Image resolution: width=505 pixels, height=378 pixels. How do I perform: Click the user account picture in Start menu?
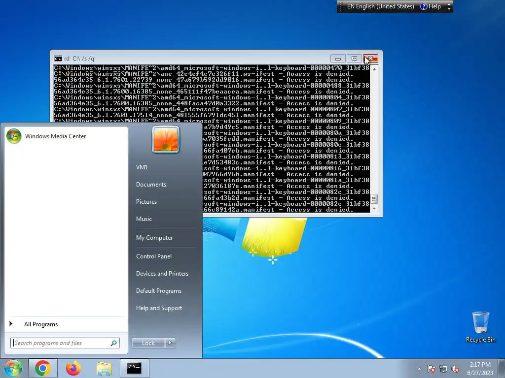(x=166, y=139)
